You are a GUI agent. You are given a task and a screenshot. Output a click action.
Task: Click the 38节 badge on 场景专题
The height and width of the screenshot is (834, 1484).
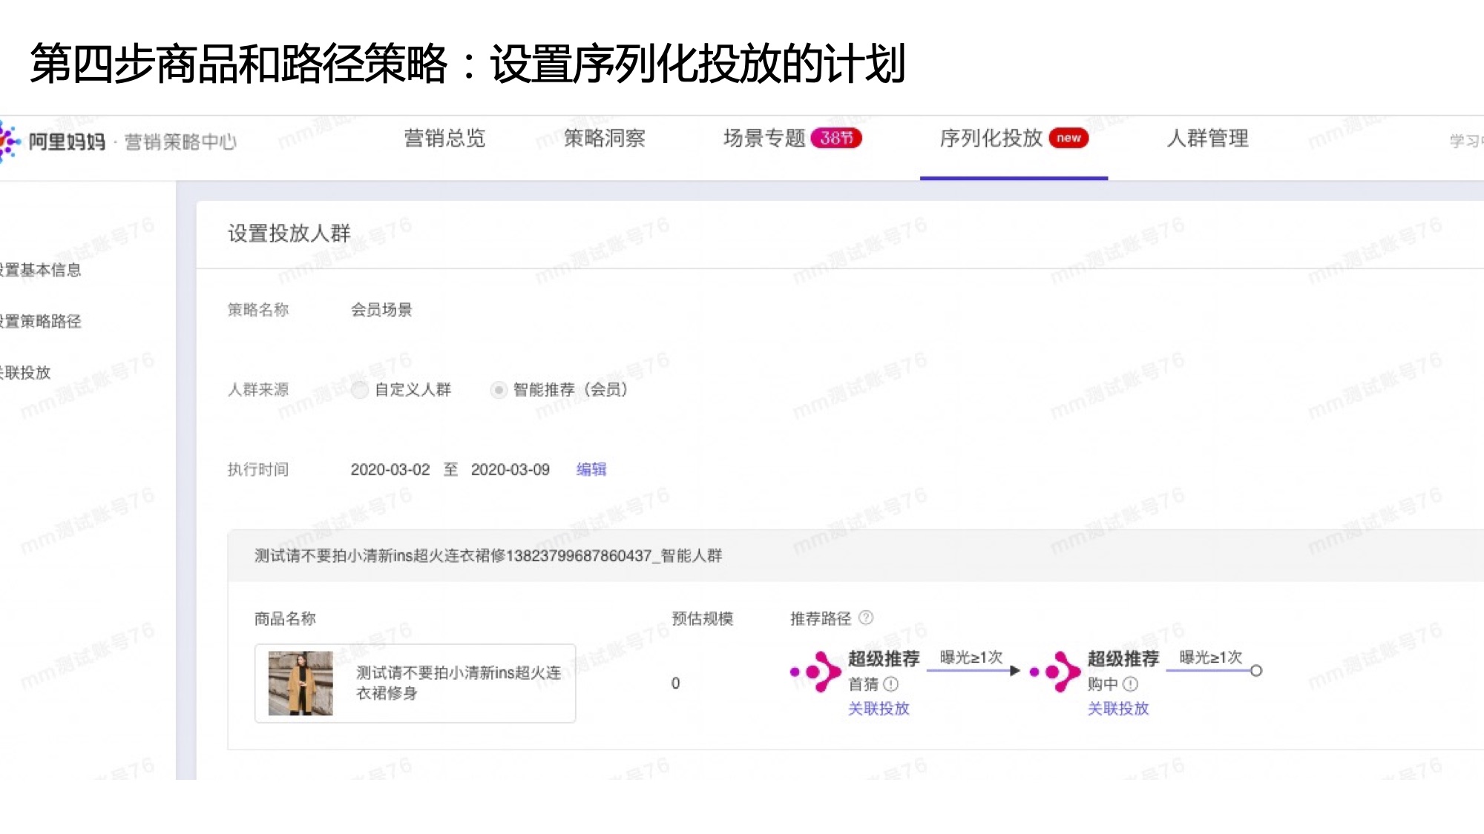coord(836,138)
